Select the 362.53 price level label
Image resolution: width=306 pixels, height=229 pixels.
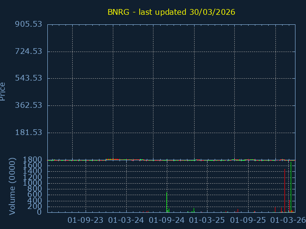coord(29,105)
